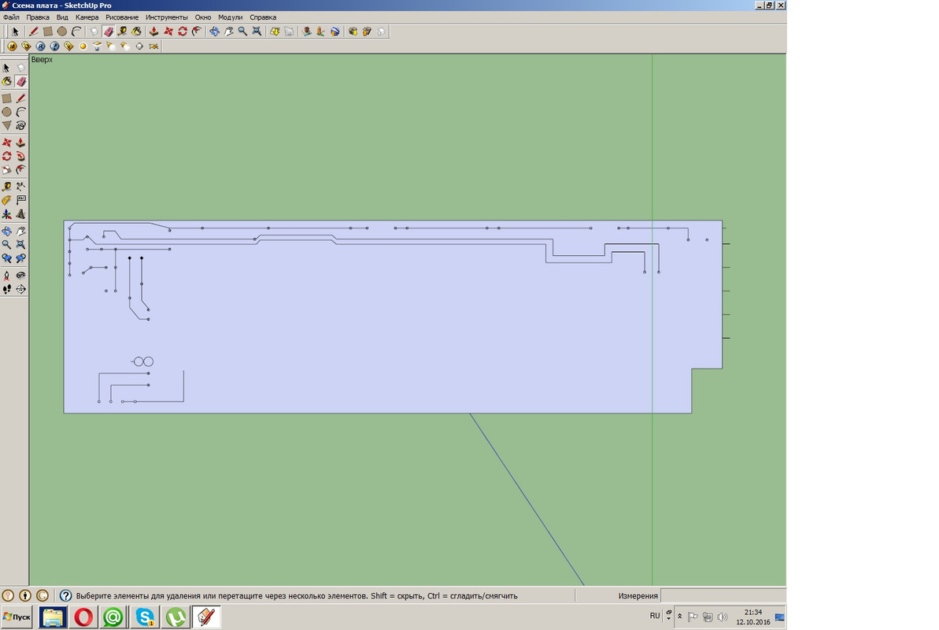Select the Protractor tool in left palette

[x=6, y=201]
